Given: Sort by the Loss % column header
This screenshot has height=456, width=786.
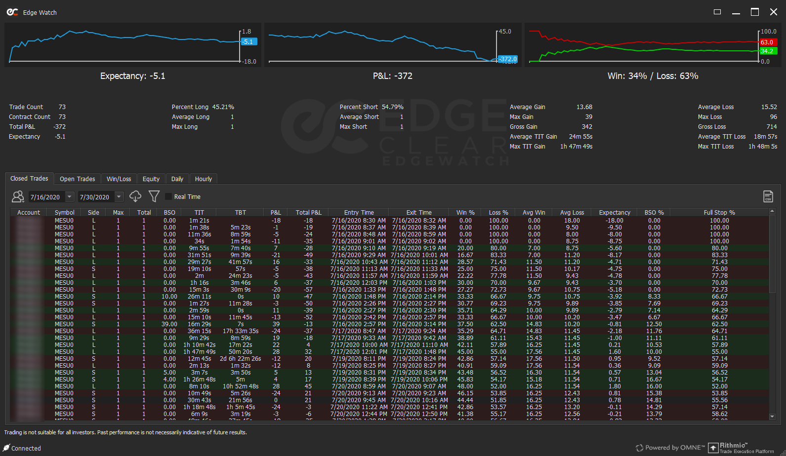Looking at the screenshot, I should click(x=498, y=213).
